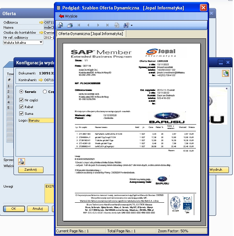Image resolution: width=234 pixels, height=236 pixels.
Task: Click the copy document icon at right panel
Action: pyautogui.click(x=226, y=73)
